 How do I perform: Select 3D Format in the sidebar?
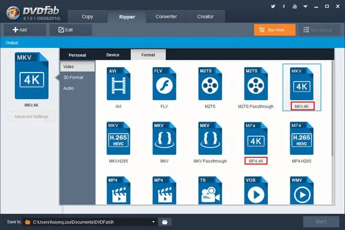tap(73, 77)
